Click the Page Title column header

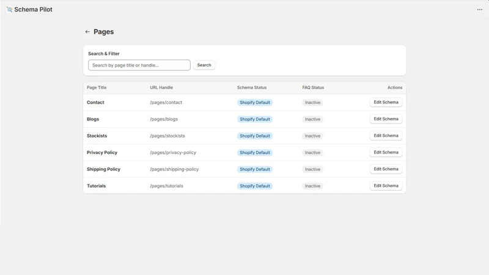[97, 87]
